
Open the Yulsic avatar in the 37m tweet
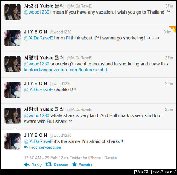click(x=12, y=12)
